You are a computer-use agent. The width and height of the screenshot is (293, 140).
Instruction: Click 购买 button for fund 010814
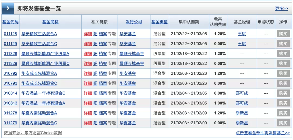(283, 93)
